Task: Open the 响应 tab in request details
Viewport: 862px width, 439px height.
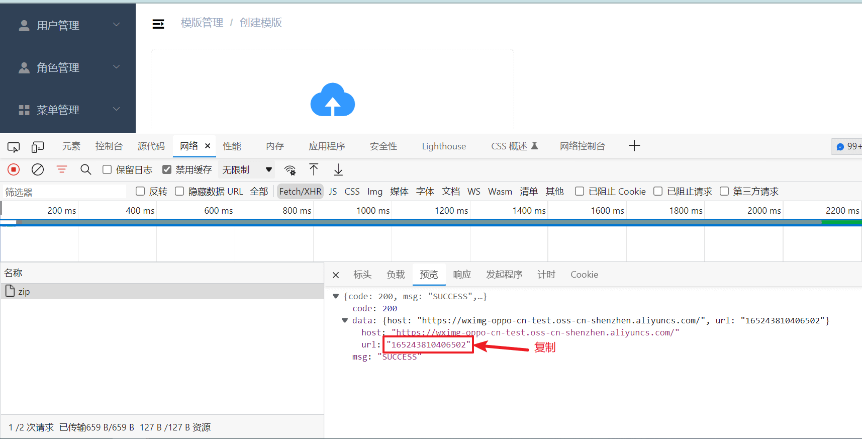Action: point(462,275)
